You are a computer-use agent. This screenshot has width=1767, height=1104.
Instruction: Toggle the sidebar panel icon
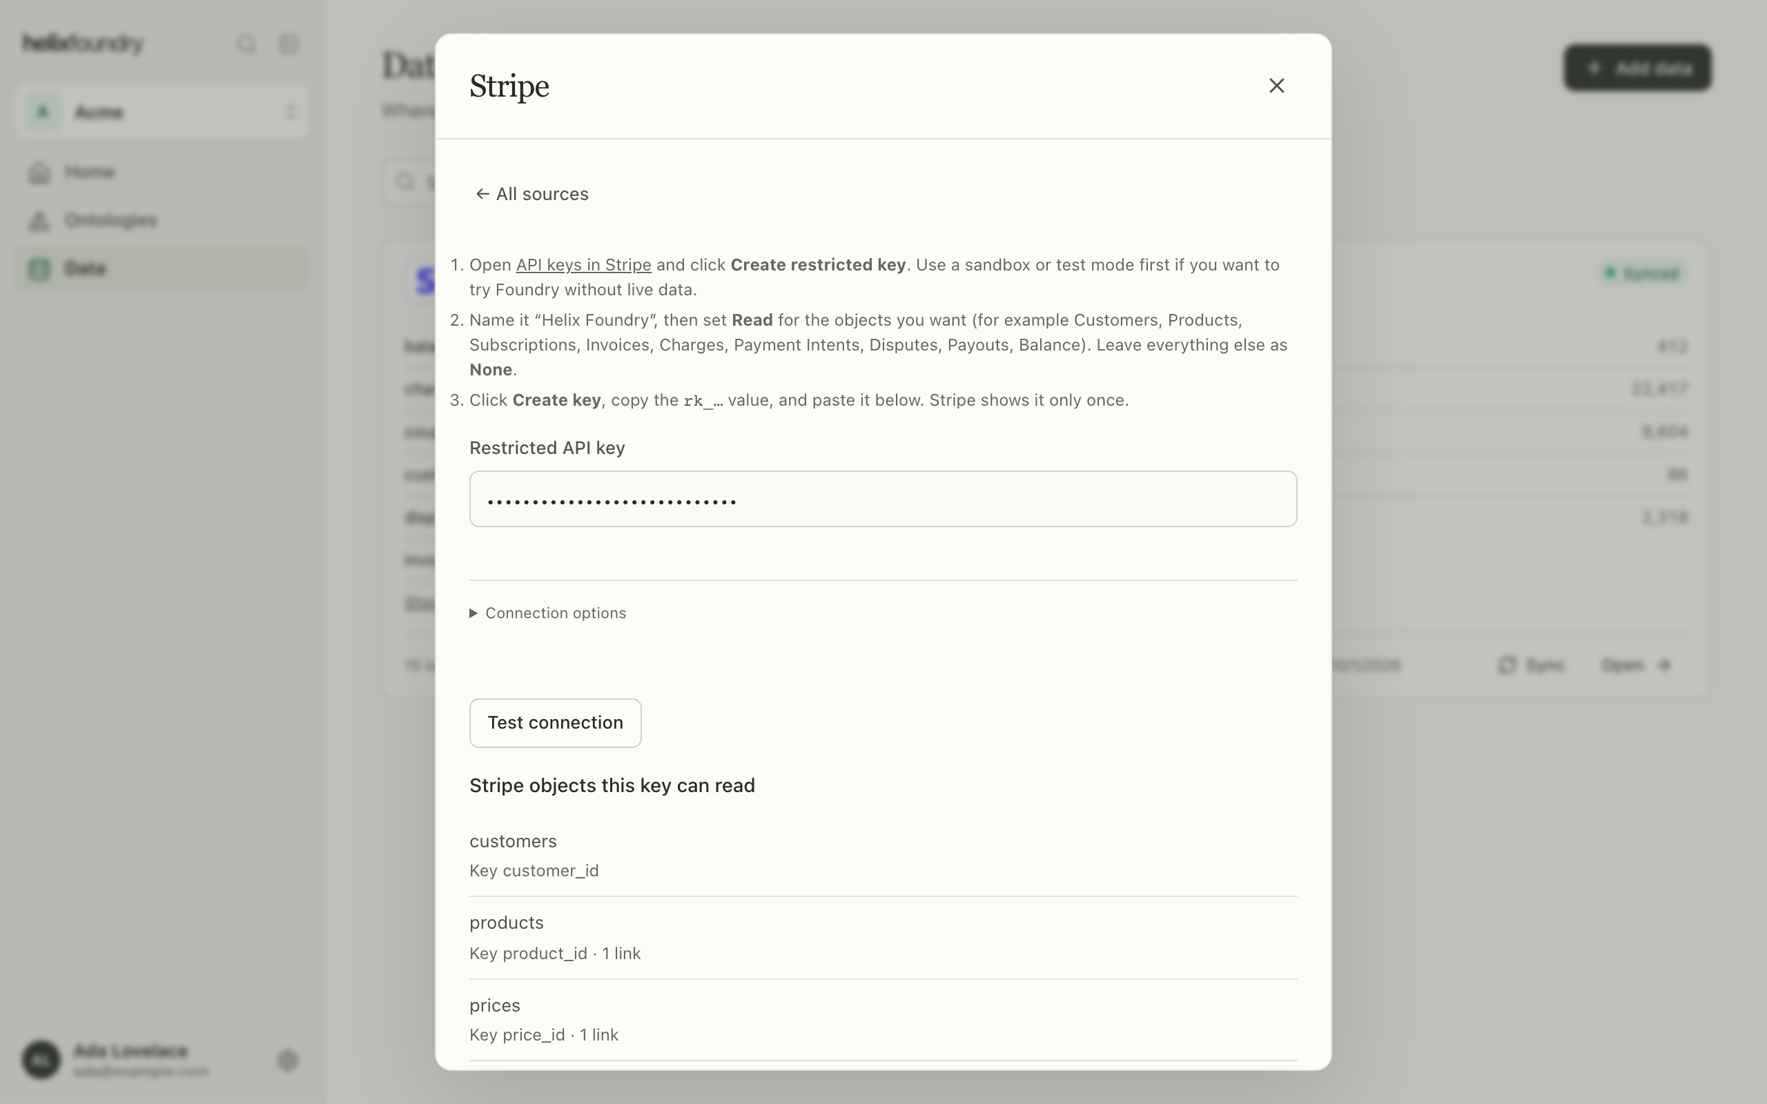289,45
